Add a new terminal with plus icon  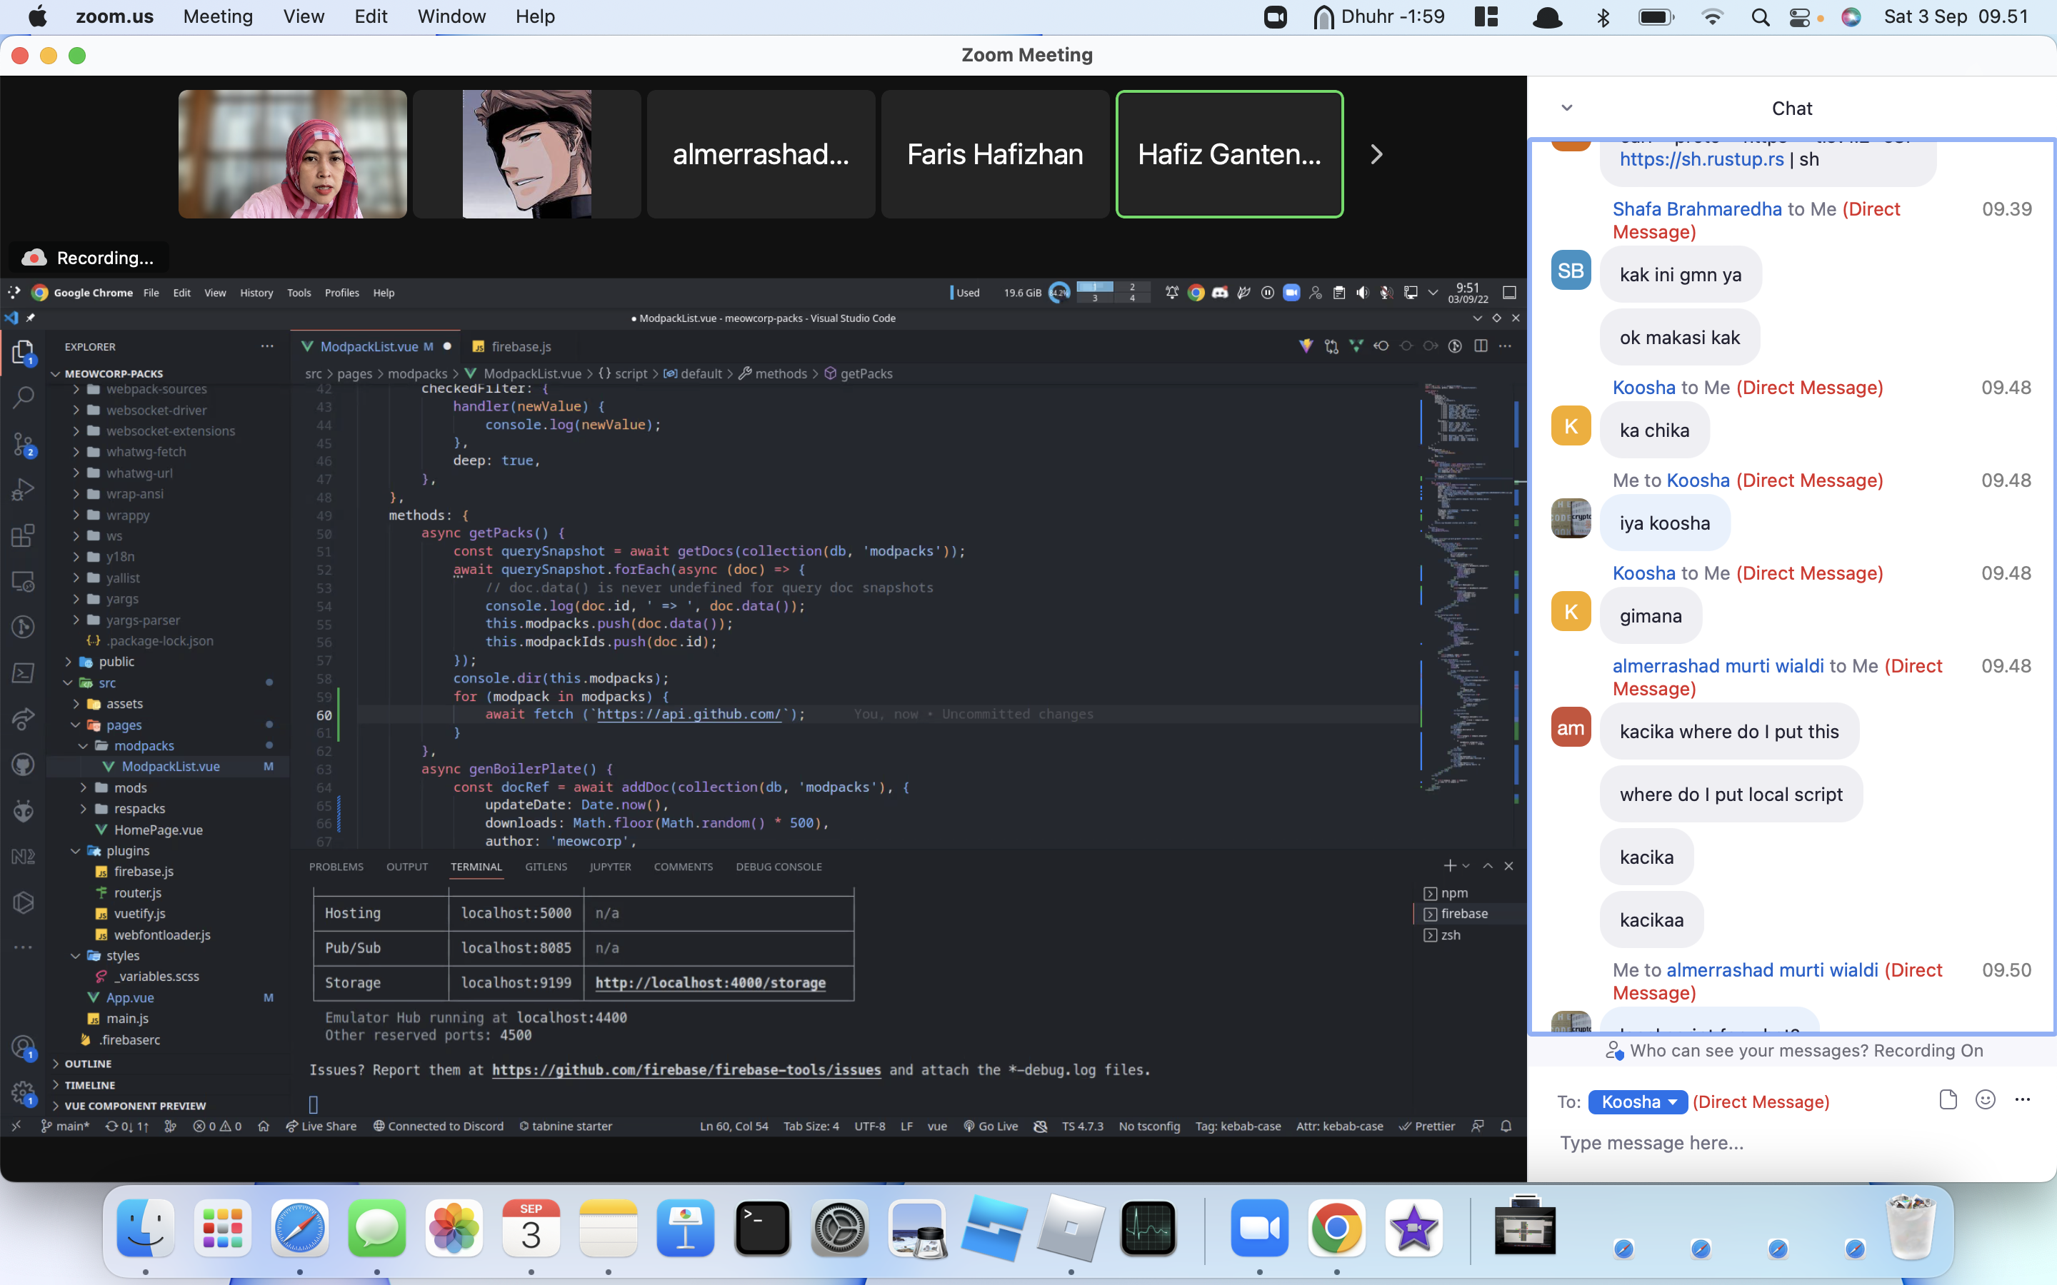[1450, 866]
